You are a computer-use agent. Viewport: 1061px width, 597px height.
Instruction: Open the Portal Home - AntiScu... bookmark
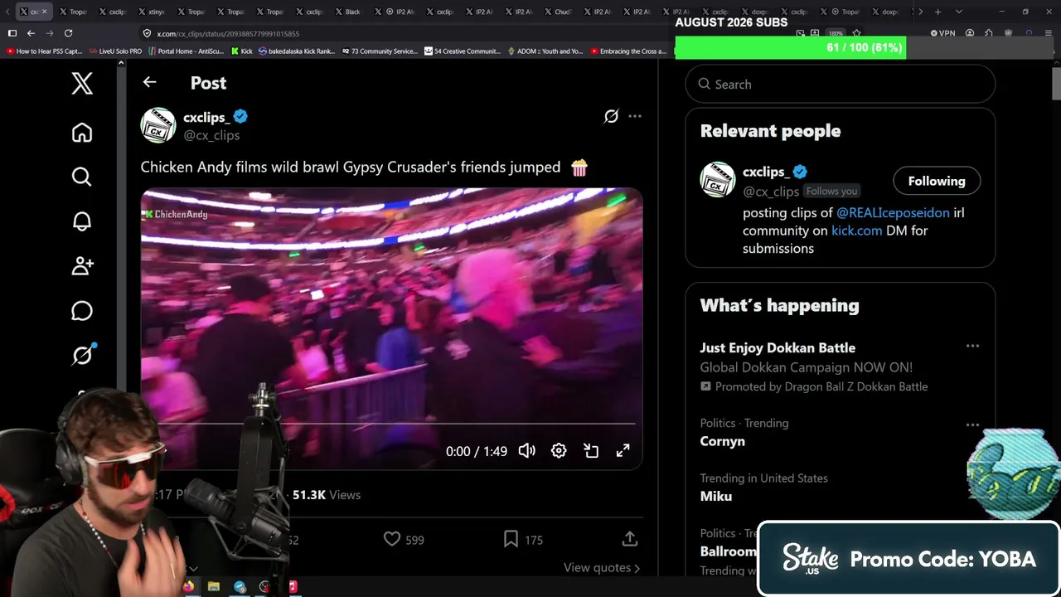click(186, 51)
